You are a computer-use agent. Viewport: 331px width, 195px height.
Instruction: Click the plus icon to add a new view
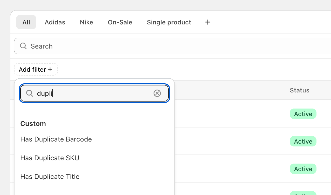point(208,22)
